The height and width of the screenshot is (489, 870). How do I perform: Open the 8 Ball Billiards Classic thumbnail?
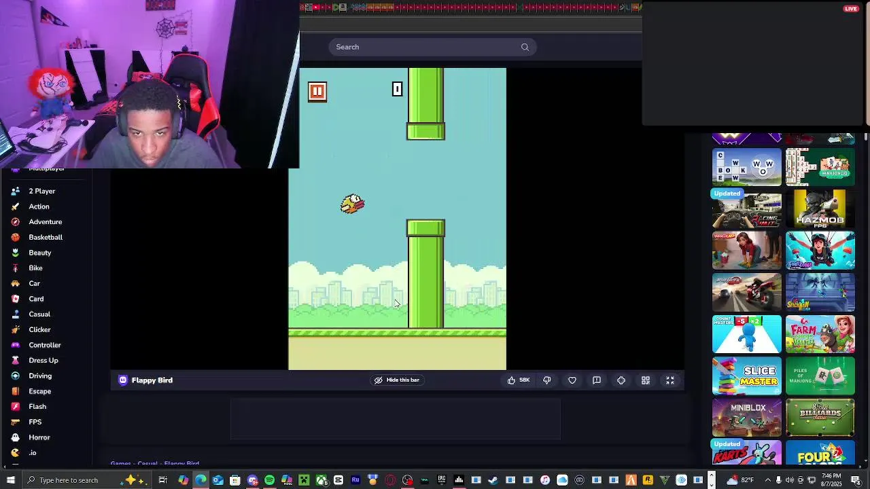click(x=820, y=418)
